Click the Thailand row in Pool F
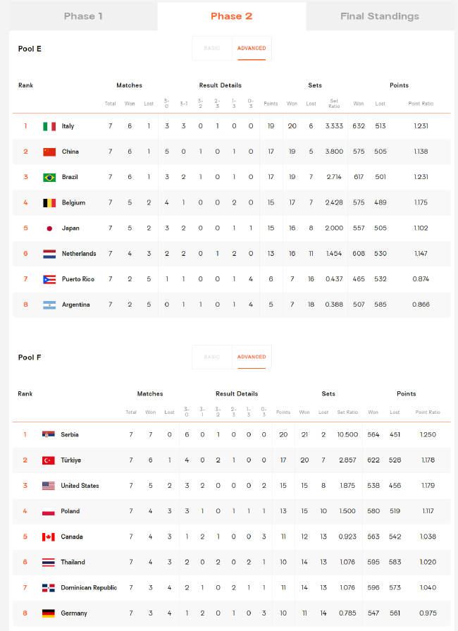The height and width of the screenshot is (631, 458). (232, 562)
